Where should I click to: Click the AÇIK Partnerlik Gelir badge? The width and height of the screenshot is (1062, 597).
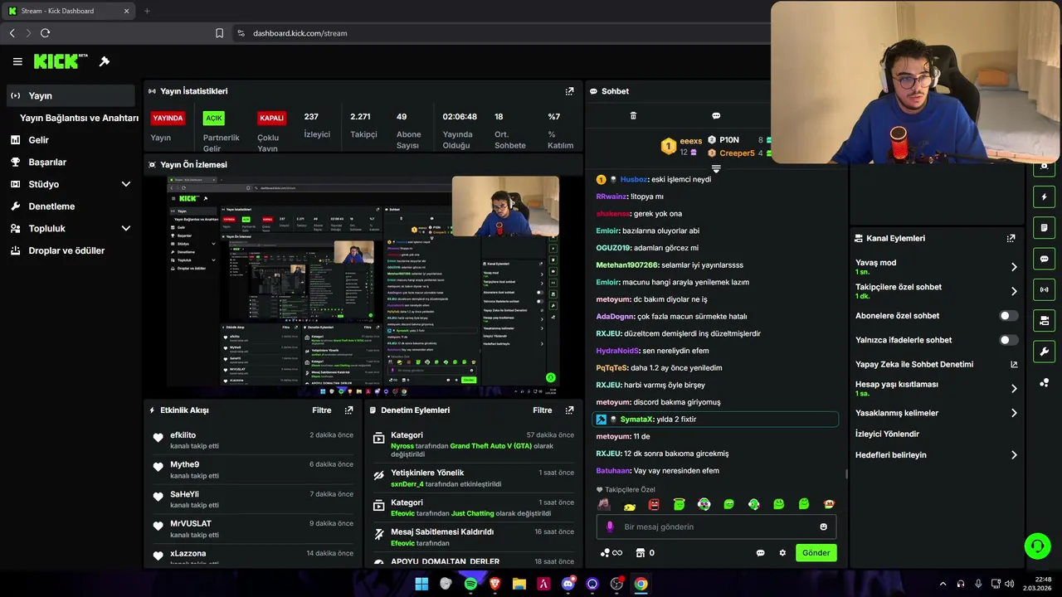point(214,119)
